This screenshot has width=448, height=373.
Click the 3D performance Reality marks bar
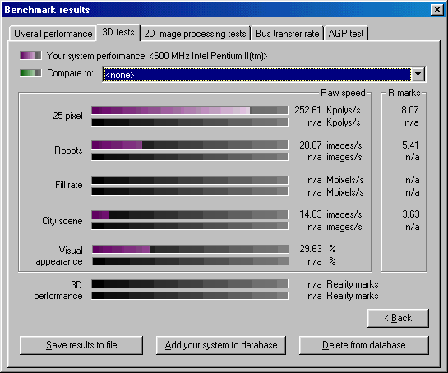point(190,284)
